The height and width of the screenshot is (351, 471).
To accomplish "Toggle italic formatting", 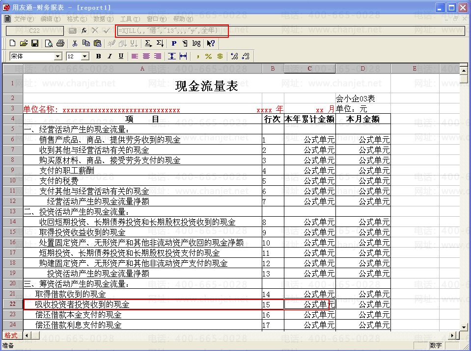I will point(110,56).
